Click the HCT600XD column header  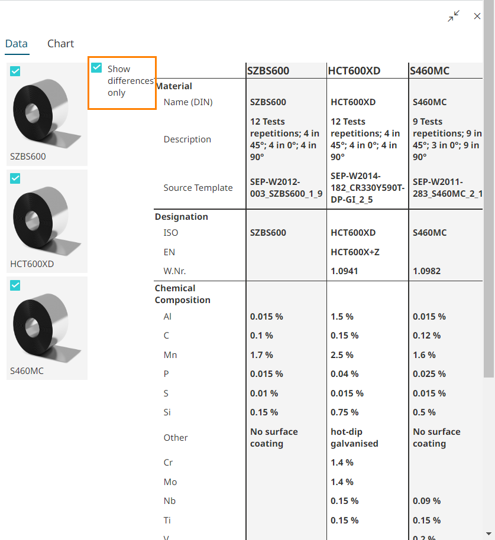tap(354, 71)
